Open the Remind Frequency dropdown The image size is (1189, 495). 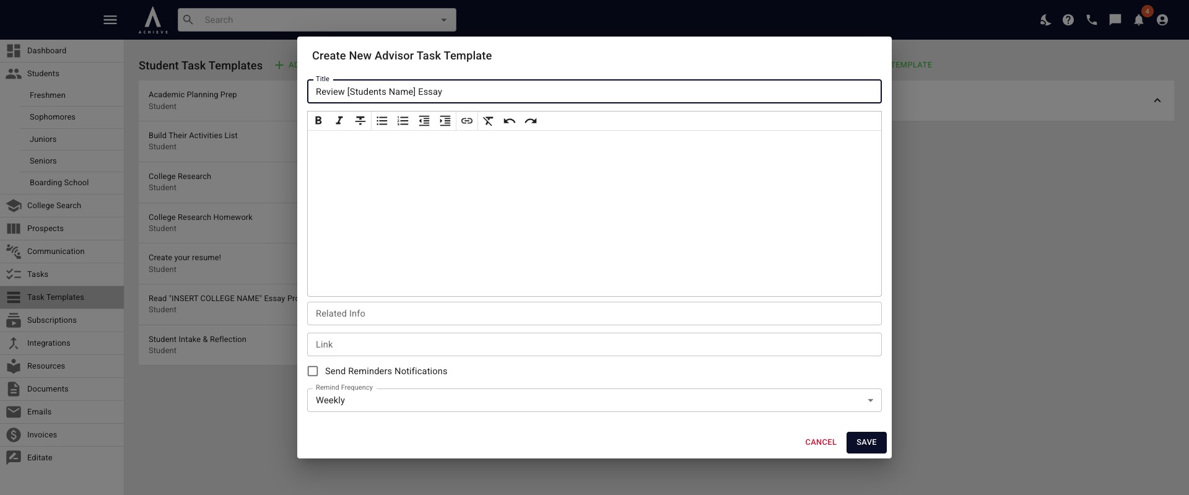[594, 400]
